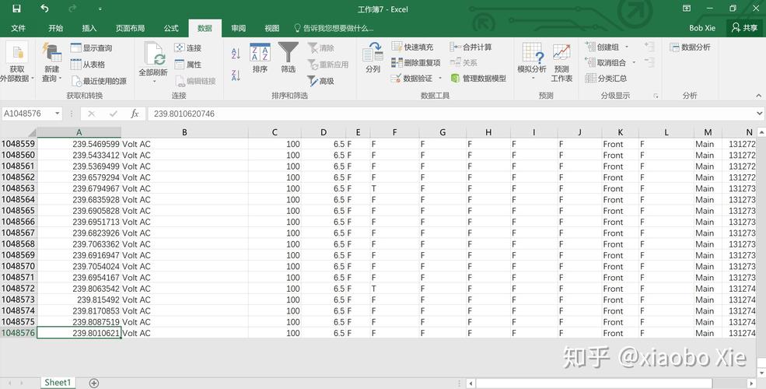The height and width of the screenshot is (389, 766).
Task: Click the insert function fx icon
Action: pos(135,114)
